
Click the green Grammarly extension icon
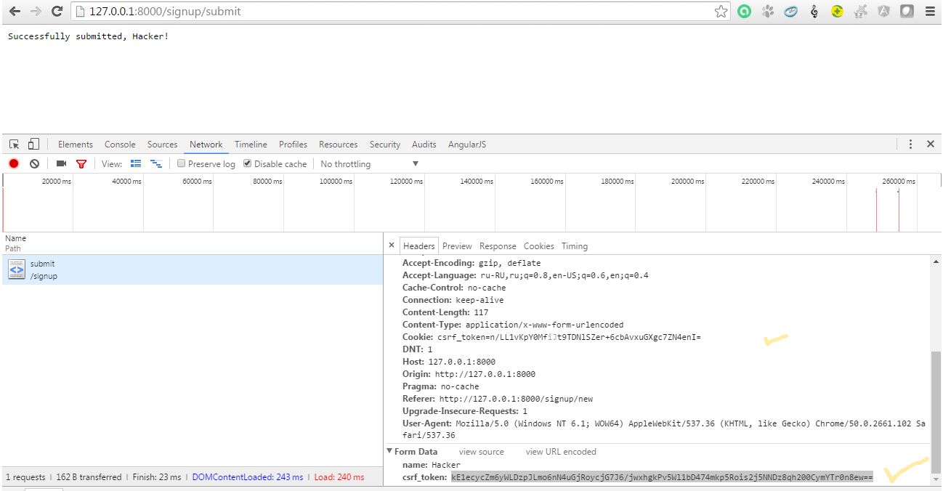pyautogui.click(x=744, y=12)
